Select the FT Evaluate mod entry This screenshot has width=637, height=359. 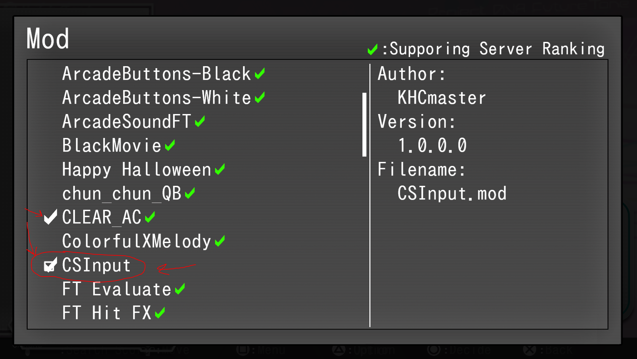point(116,289)
